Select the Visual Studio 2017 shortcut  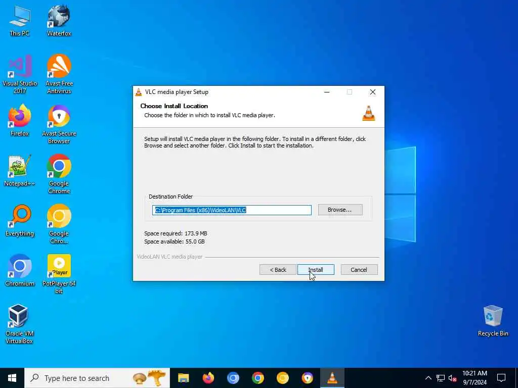click(20, 74)
